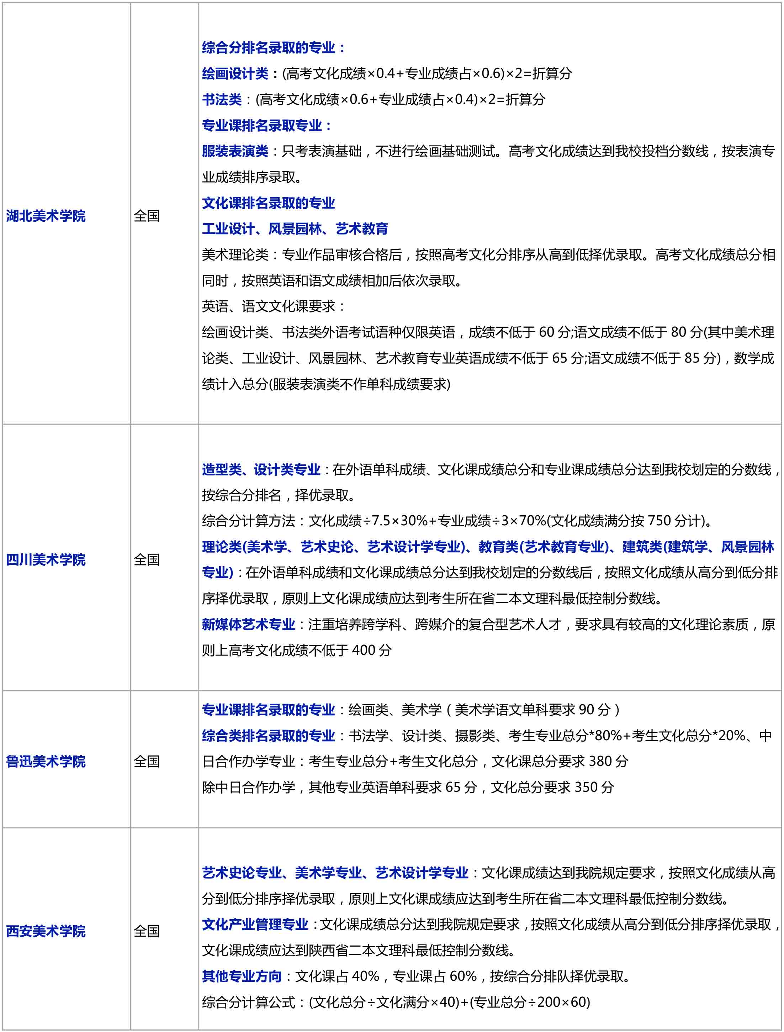Viewport: 784px width, 1032px height.
Task: Click the line starting 序择优录取，原则上文化课成绩
Action: (433, 599)
